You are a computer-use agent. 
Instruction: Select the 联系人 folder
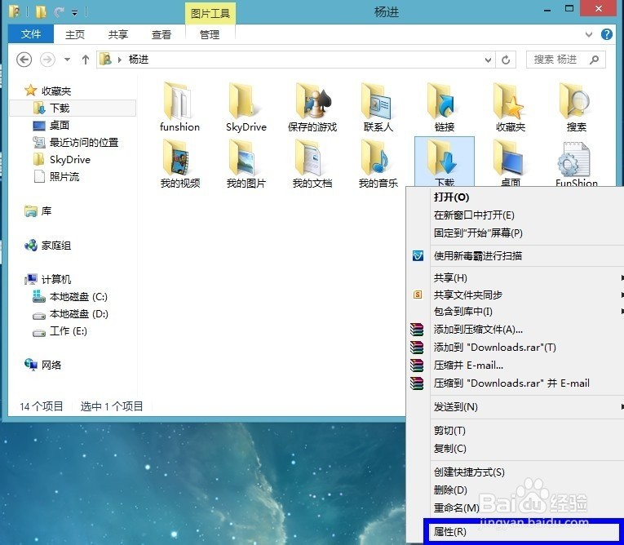click(x=378, y=106)
